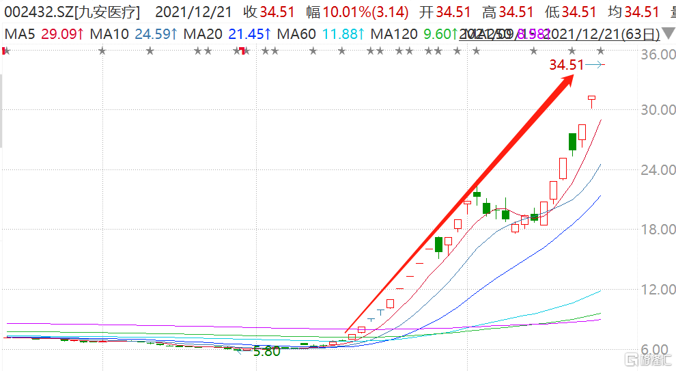Click the high price 高 34.51
This screenshot has height=371, width=676.
[508, 12]
